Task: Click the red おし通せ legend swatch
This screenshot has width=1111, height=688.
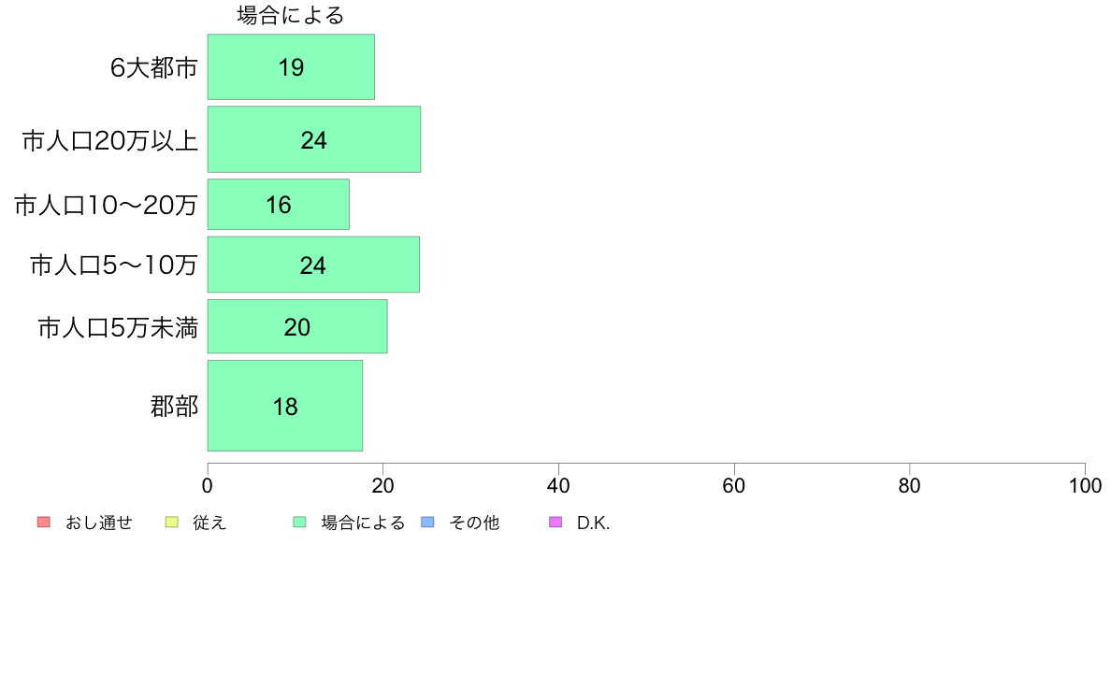Action: tap(44, 523)
